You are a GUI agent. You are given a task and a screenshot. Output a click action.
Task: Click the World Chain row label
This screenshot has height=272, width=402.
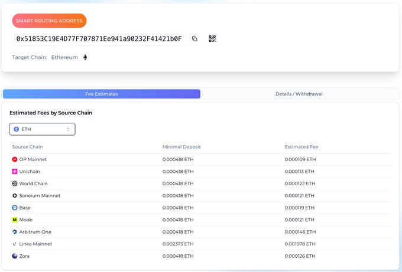point(33,183)
